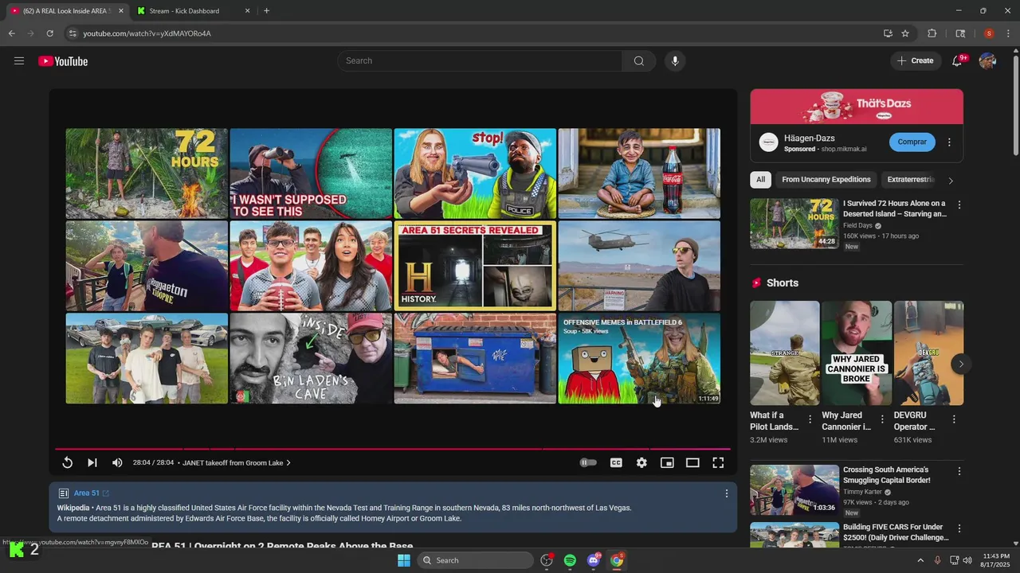This screenshot has height=573, width=1020.
Task: Open the Chrome extensions puzzle icon
Action: (932, 33)
